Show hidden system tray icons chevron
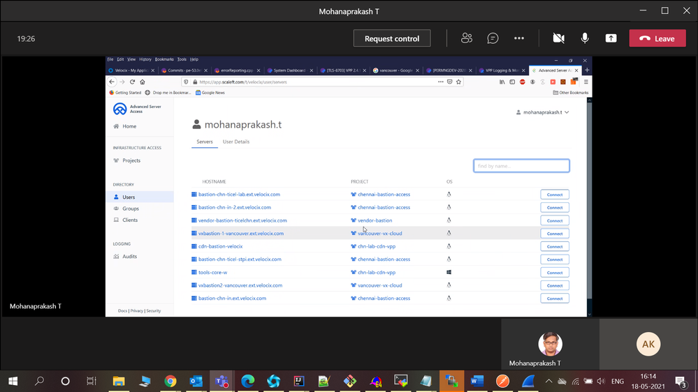Image resolution: width=698 pixels, height=392 pixels. (x=548, y=381)
